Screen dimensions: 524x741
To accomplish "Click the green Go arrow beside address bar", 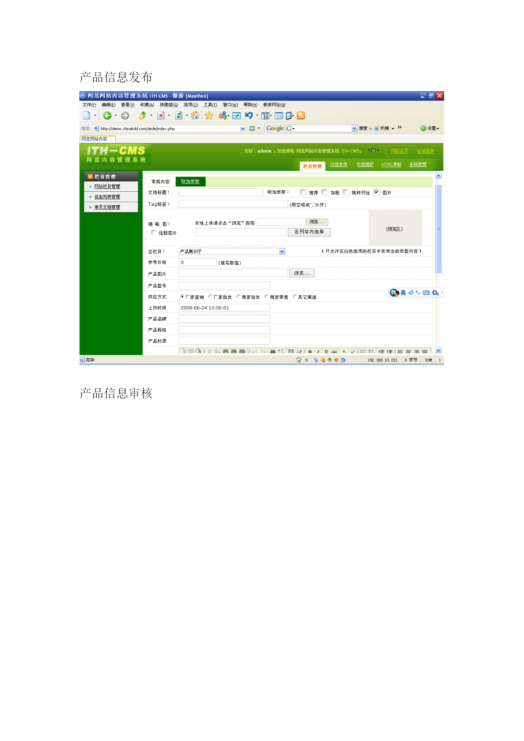I will point(252,128).
